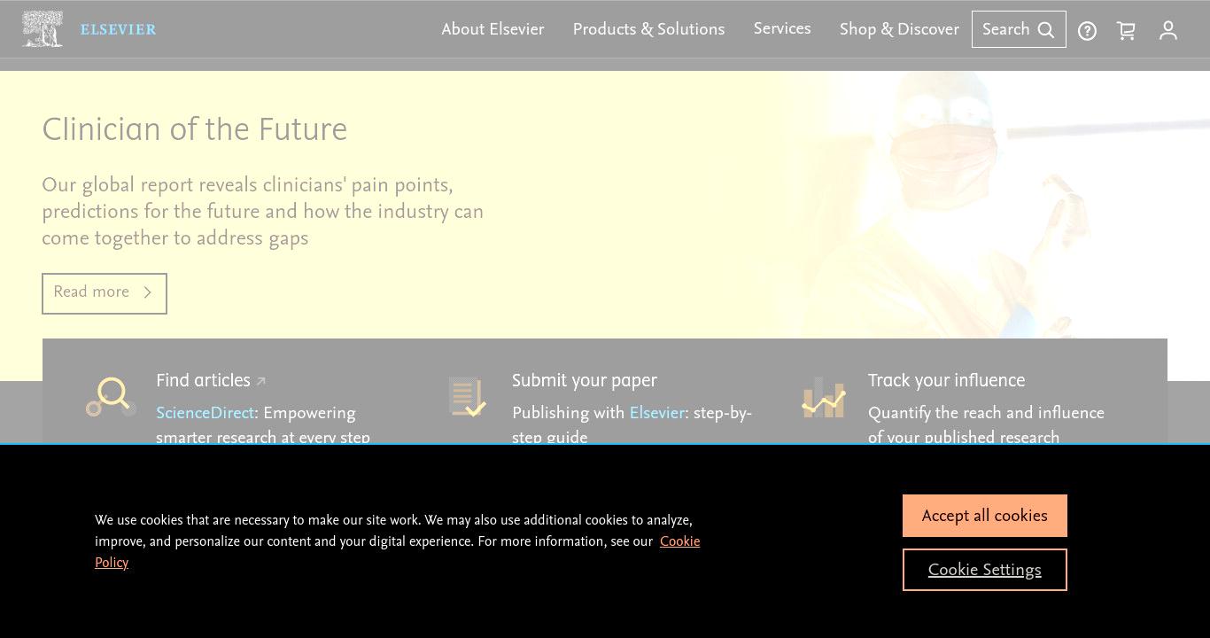This screenshot has height=638, width=1210.
Task: Click the Find articles magnifier icon
Action: (x=112, y=396)
